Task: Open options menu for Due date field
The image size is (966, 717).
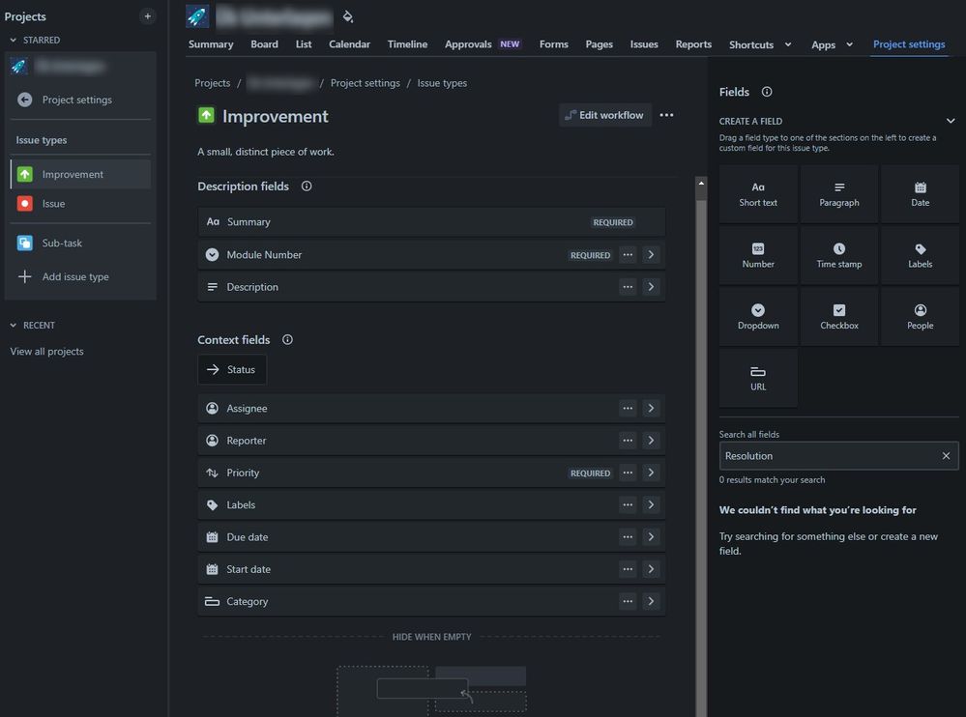Action: click(628, 536)
